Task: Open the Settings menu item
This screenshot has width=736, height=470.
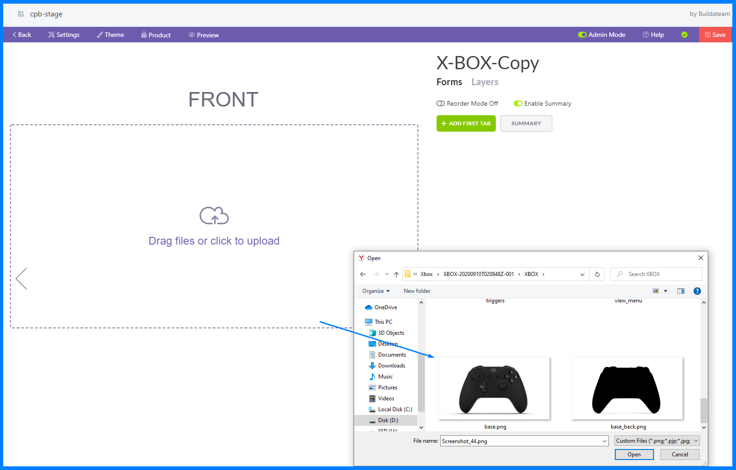Action: (x=64, y=35)
